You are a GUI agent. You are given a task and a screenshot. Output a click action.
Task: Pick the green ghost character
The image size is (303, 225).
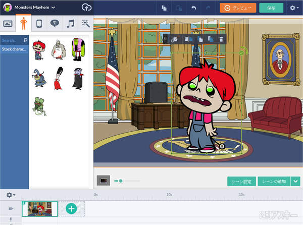click(39, 106)
